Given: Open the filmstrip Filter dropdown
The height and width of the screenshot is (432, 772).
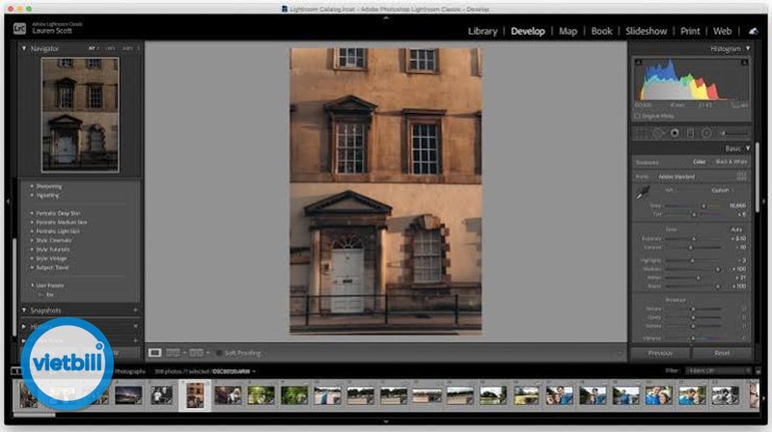Looking at the screenshot, I should pyautogui.click(x=718, y=371).
